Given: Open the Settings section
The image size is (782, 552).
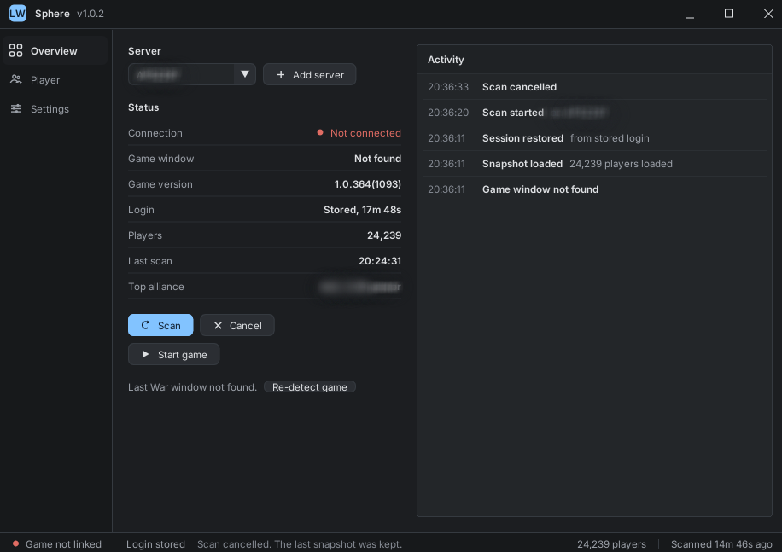Looking at the screenshot, I should [x=55, y=108].
